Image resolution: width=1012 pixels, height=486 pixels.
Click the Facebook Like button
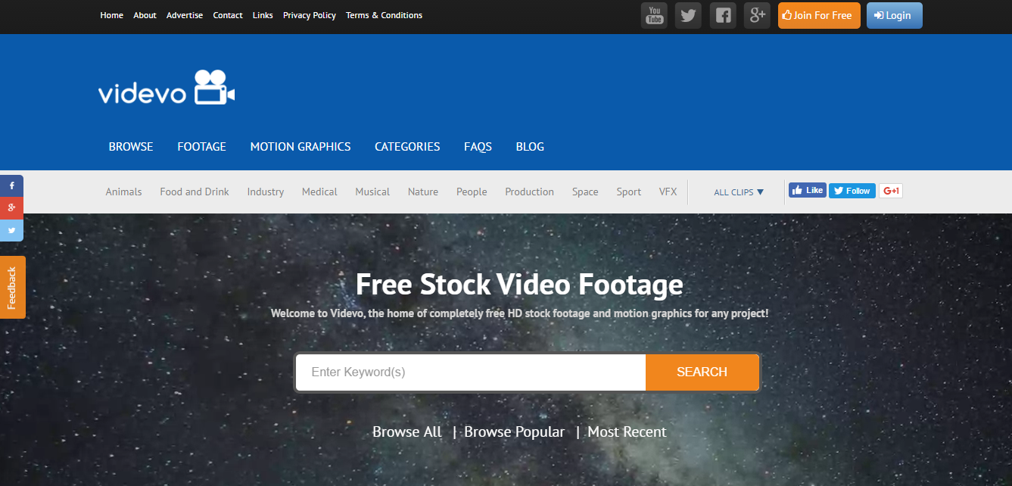[x=808, y=191]
